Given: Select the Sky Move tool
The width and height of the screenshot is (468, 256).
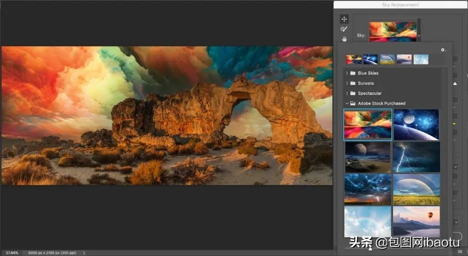Looking at the screenshot, I should (344, 19).
